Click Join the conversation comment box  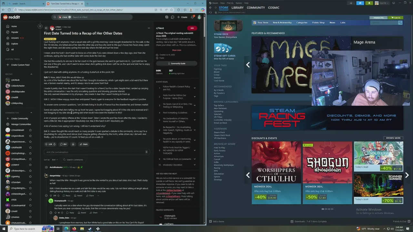(x=96, y=152)
